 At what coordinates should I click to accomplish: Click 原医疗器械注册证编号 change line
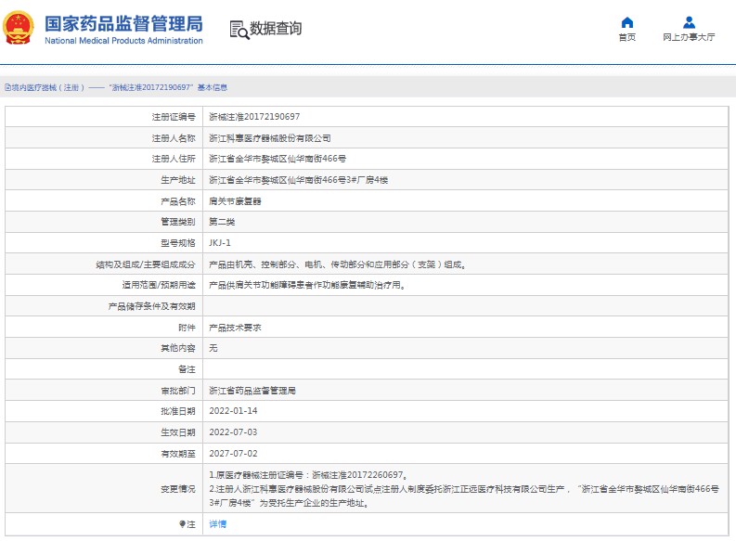point(308,475)
